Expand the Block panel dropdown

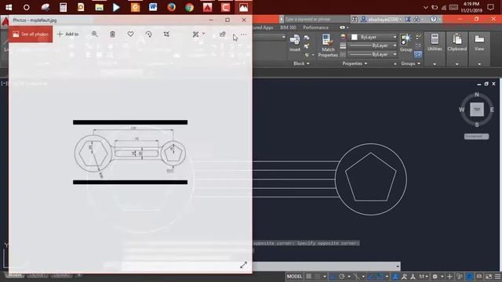301,63
